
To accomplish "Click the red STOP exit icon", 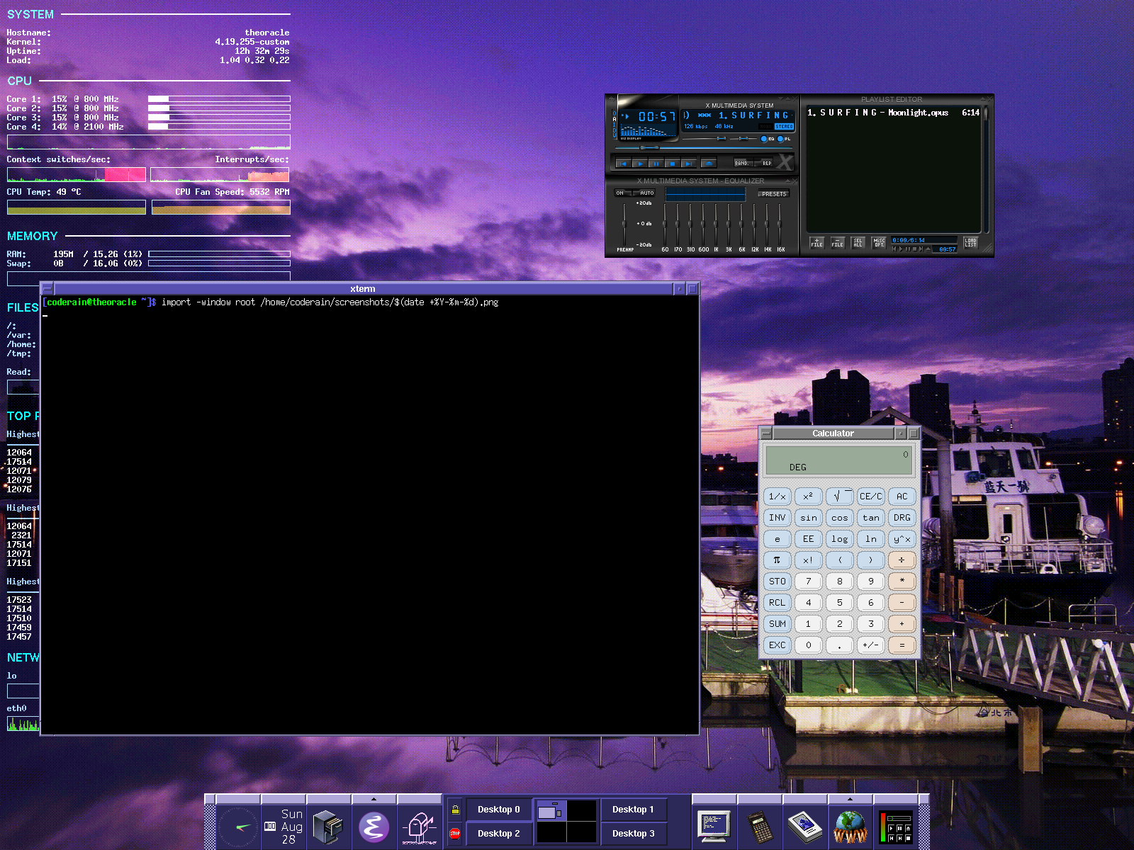I will coord(455,834).
